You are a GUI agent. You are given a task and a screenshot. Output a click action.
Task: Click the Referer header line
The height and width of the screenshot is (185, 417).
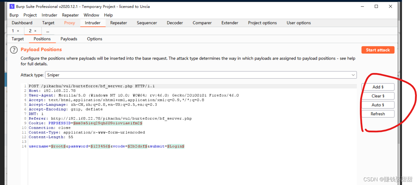(110, 118)
